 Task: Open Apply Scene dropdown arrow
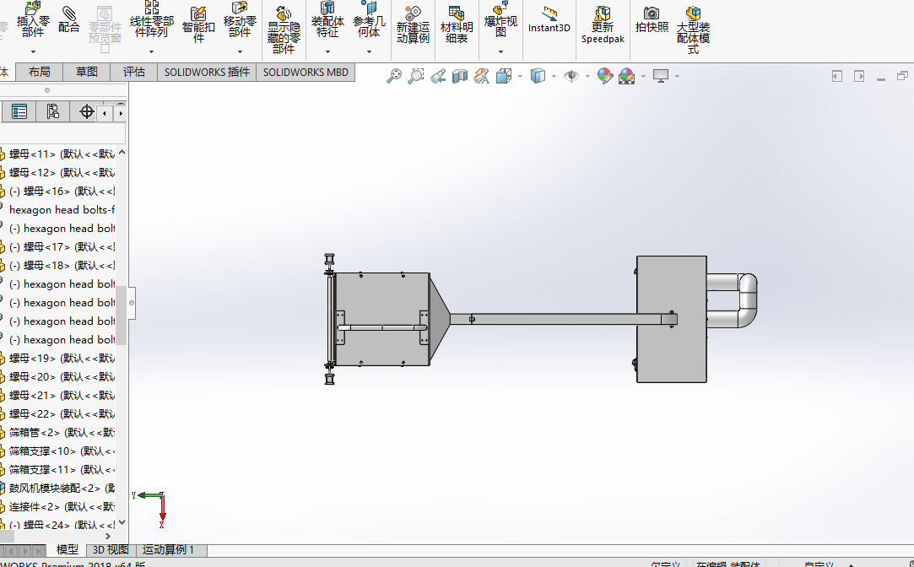[643, 76]
